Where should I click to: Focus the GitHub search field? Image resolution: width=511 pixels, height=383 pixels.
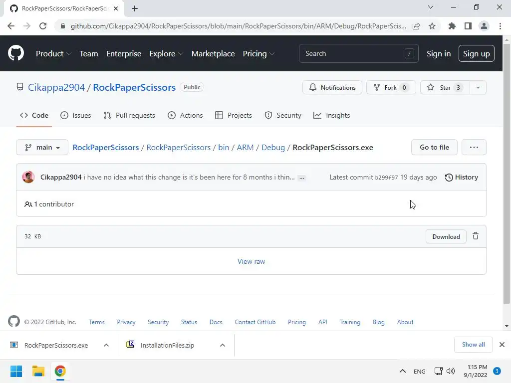358,53
